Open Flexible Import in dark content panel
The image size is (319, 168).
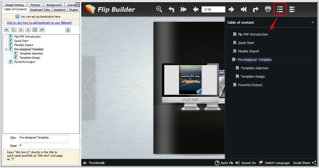pos(248,51)
